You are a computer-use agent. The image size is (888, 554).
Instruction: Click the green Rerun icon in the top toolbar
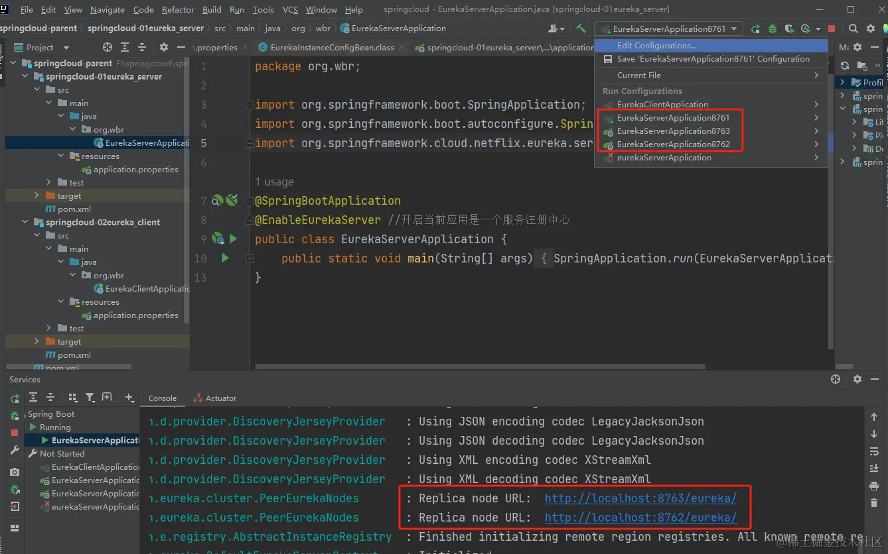tap(756, 28)
